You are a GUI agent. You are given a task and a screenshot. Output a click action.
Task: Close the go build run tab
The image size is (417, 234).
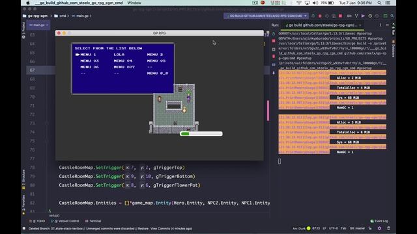[360, 25]
